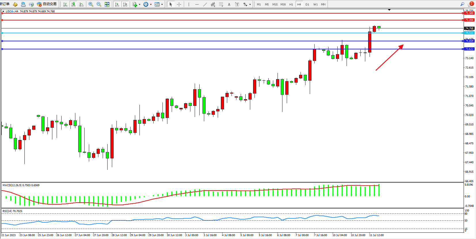Click the Zoom In magnifier icon

[91, 4]
